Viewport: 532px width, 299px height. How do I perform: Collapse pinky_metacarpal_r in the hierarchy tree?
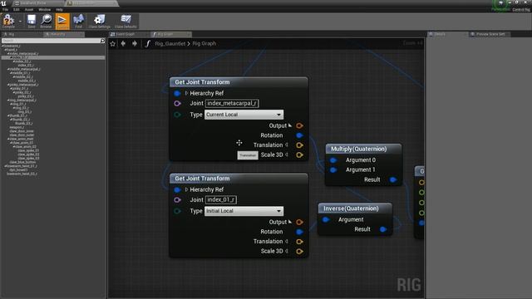coord(8,85)
